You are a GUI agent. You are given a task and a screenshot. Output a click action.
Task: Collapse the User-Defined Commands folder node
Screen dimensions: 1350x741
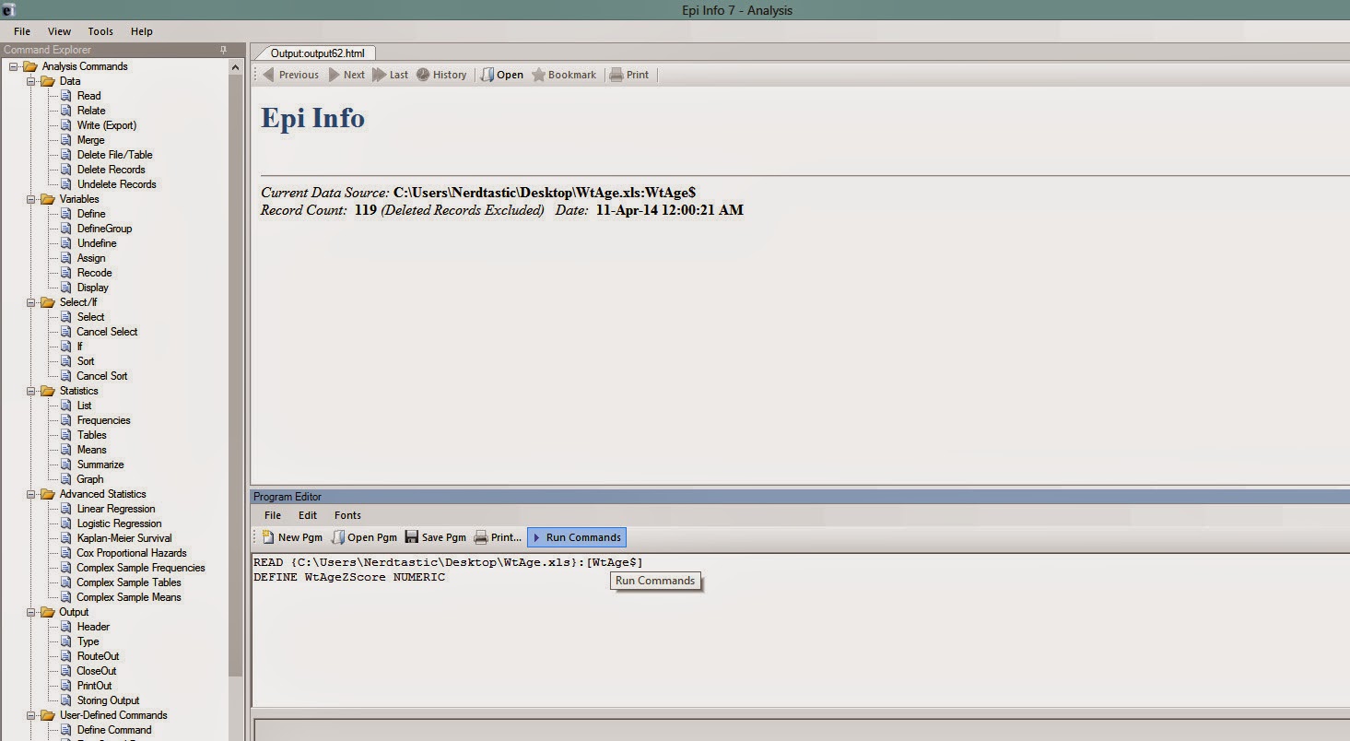(x=31, y=715)
